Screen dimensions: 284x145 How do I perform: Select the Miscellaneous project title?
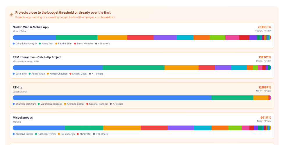pyautogui.click(x=23, y=117)
